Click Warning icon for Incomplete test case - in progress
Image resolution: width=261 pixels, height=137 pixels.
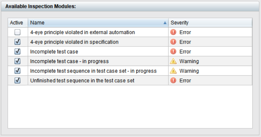pos(173,61)
